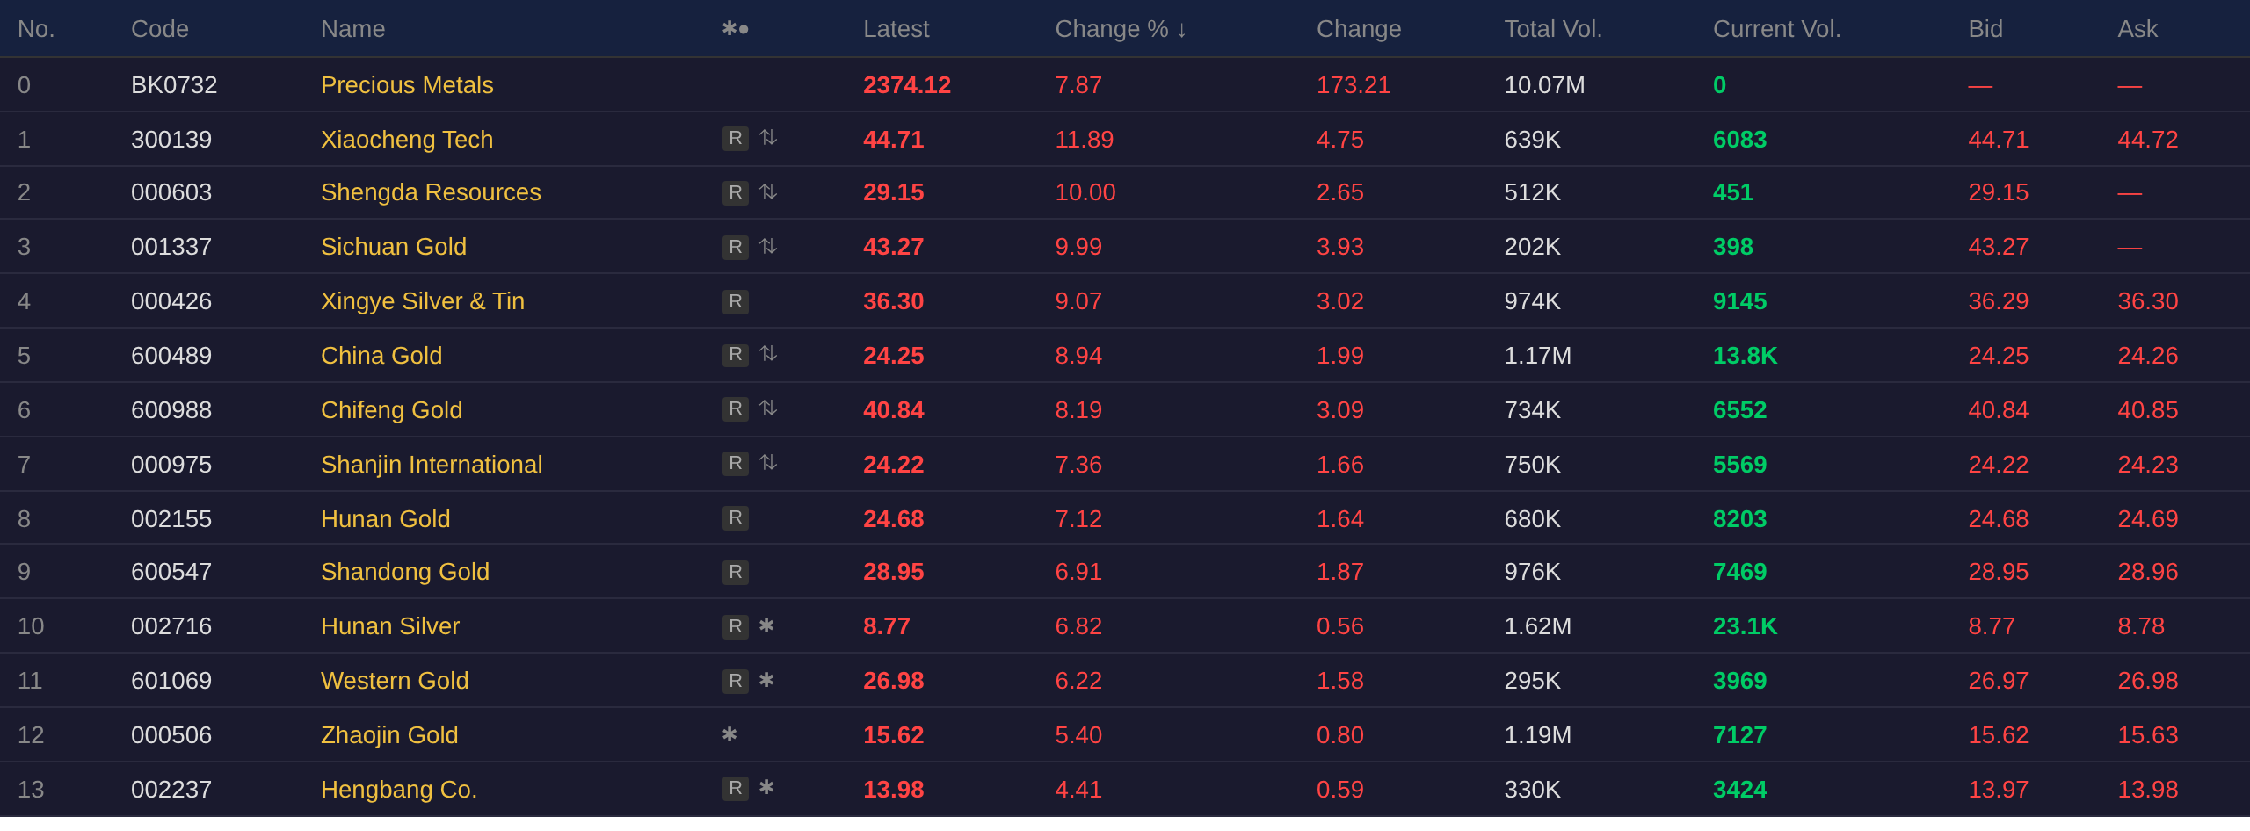The width and height of the screenshot is (2250, 831).
Task: Click the up-down arrows icon for Sichuan Gold
Action: coord(768,246)
